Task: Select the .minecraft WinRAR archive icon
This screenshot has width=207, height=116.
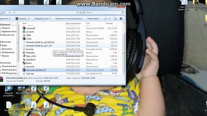Action: (x=24, y=28)
